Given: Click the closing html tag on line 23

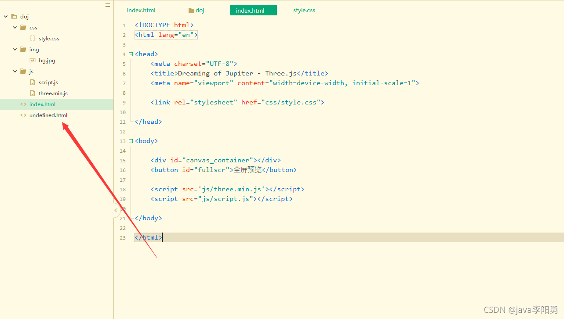Looking at the screenshot, I should click(x=149, y=238).
